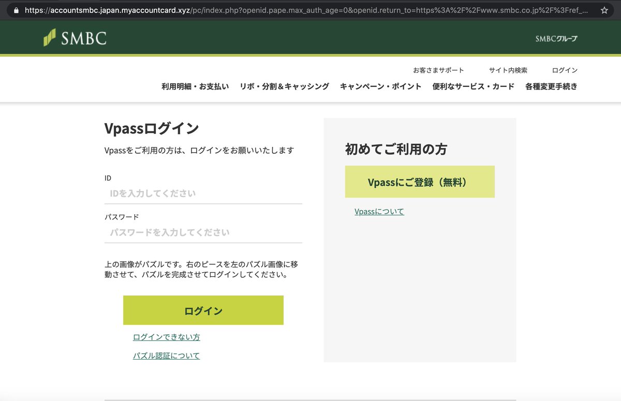This screenshot has width=621, height=401.
Task: Click the green ログイン button
Action: click(x=203, y=310)
